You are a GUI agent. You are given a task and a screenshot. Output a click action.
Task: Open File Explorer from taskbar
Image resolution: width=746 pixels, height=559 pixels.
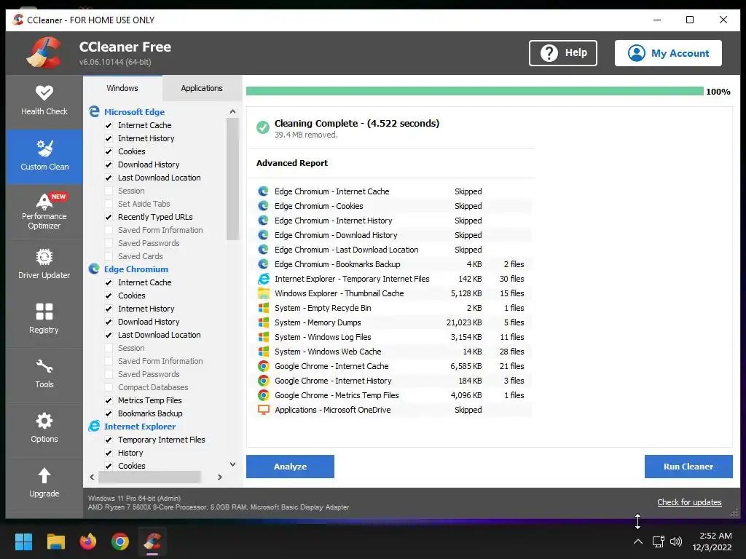click(x=55, y=542)
